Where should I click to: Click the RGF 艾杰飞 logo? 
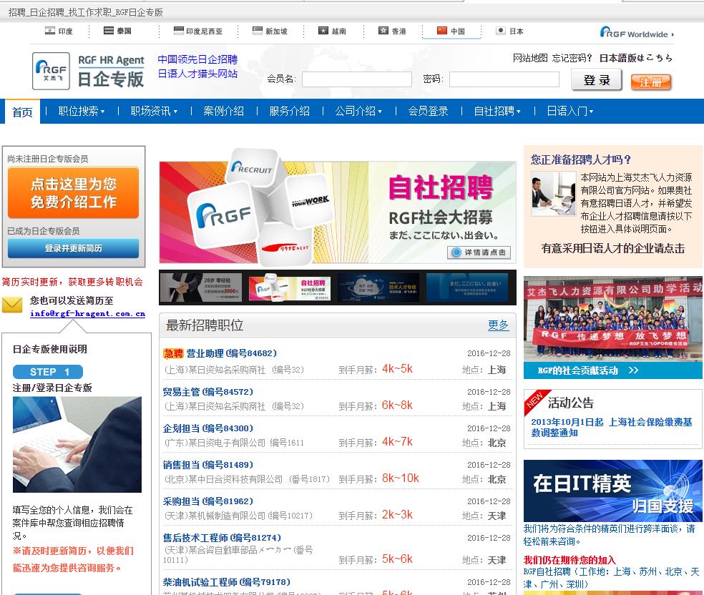(x=52, y=71)
